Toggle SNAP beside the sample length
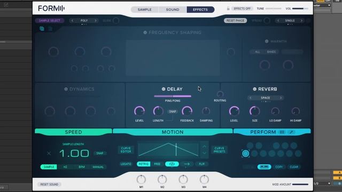 point(100,153)
